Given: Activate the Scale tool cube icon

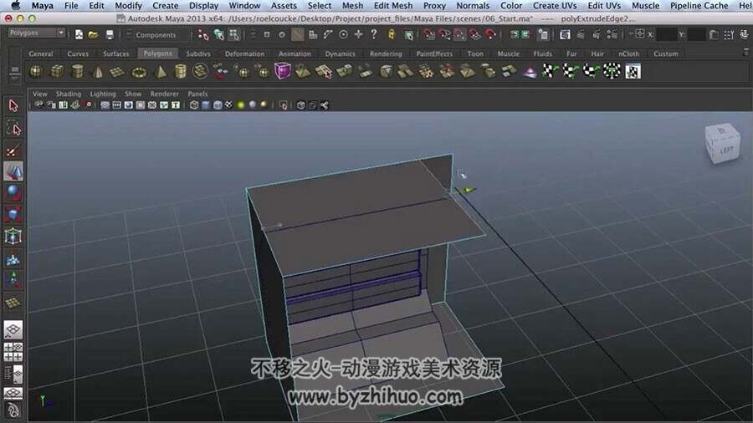Looking at the screenshot, I should pyautogui.click(x=13, y=214).
